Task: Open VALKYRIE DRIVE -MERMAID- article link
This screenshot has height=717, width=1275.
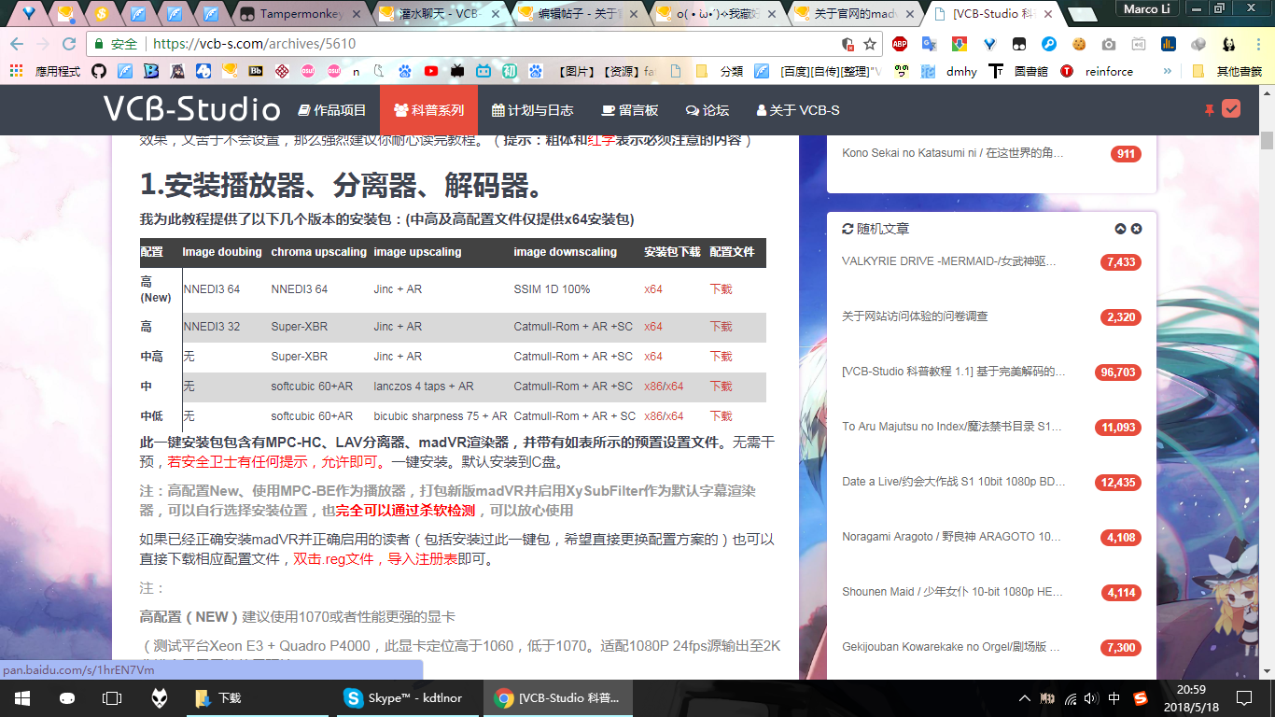Action: pyautogui.click(x=949, y=261)
